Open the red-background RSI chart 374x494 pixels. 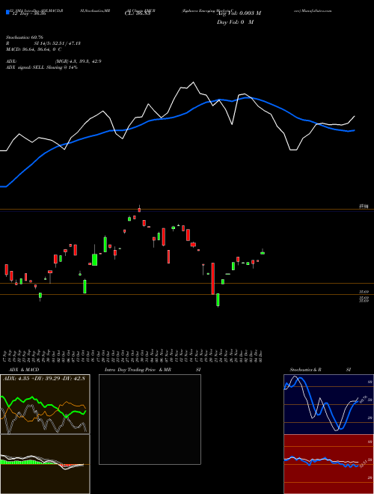(328, 464)
